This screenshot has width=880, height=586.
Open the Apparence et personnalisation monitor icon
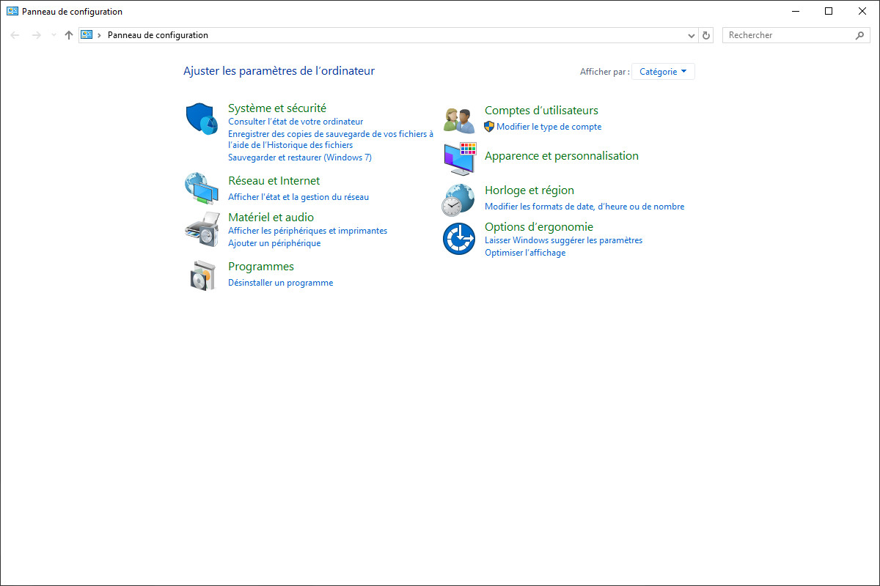coord(460,159)
